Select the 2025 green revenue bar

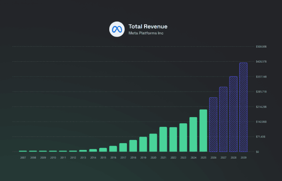click(203, 130)
